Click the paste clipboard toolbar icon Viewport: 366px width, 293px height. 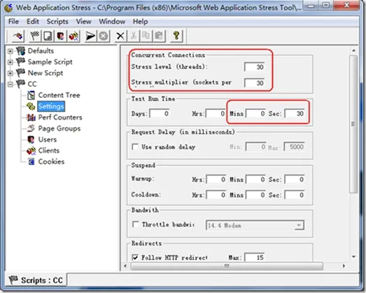coord(159,36)
